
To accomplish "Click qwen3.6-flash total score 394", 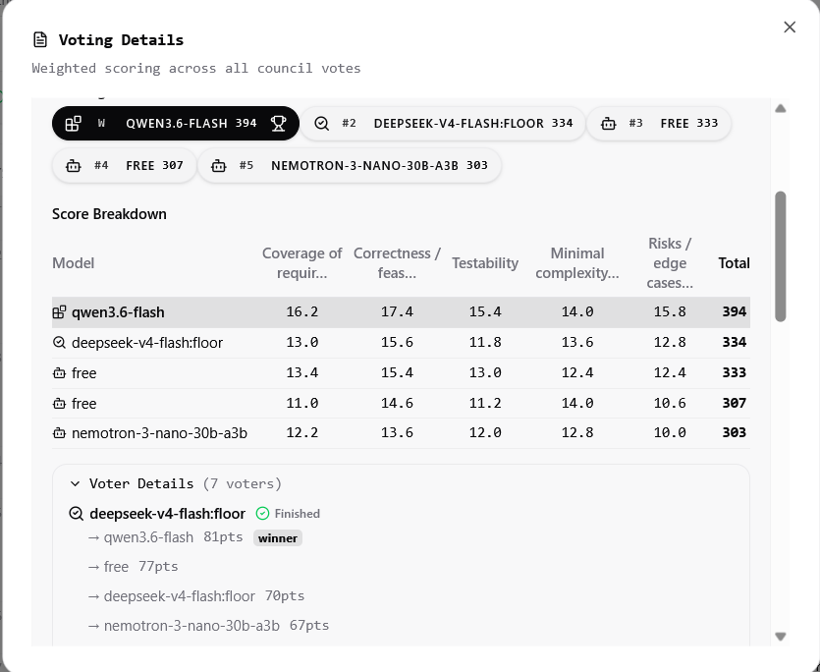I will 734,311.
